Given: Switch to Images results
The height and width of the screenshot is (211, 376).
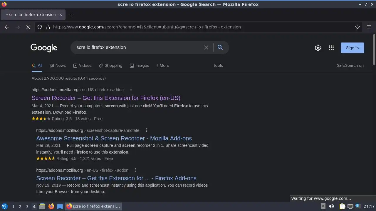Looking at the screenshot, I should (x=139, y=66).
